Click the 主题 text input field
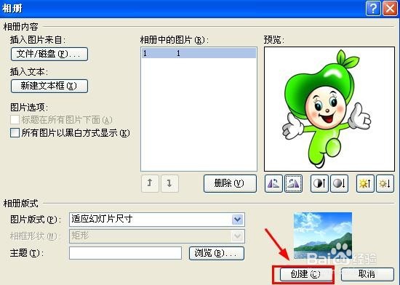 [125, 253]
